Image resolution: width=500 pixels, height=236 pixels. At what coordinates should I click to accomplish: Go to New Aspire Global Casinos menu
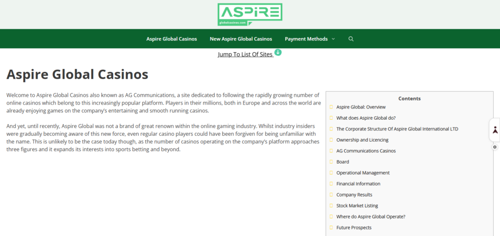click(241, 39)
